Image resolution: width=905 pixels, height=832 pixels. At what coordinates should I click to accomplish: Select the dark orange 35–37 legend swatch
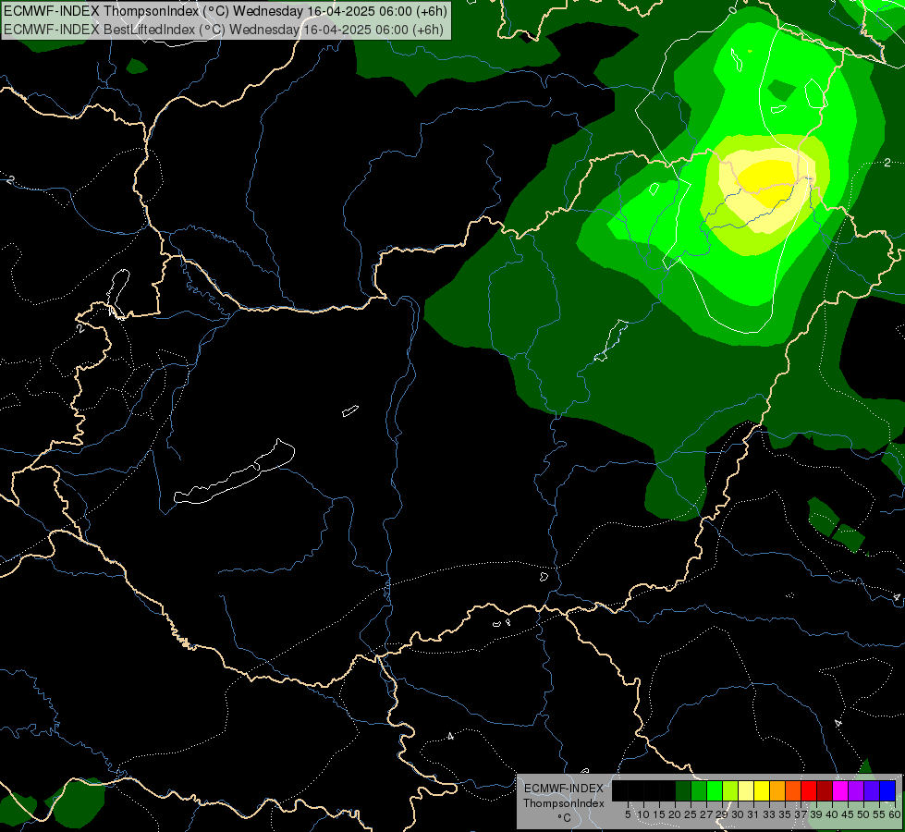pyautogui.click(x=793, y=790)
